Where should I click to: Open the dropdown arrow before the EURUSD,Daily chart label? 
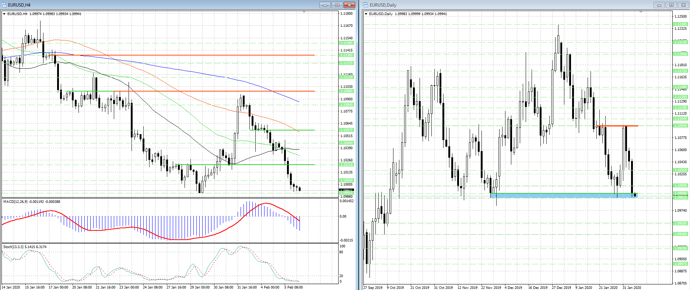(366, 14)
